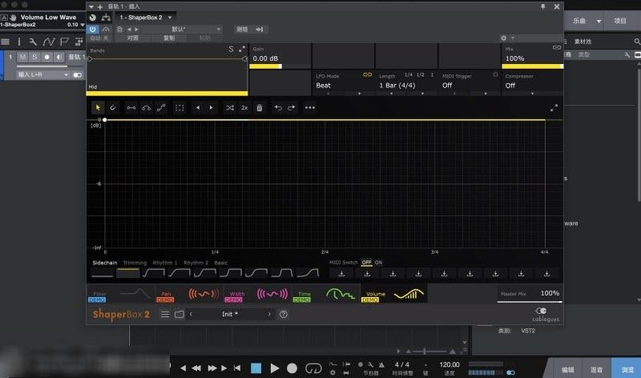The width and height of the screenshot is (641, 378).
Task: Open the 1 - ShaperBox 2 dropdown
Action: coord(146,18)
